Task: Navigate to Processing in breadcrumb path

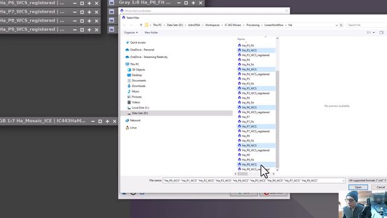Action: pyautogui.click(x=253, y=25)
